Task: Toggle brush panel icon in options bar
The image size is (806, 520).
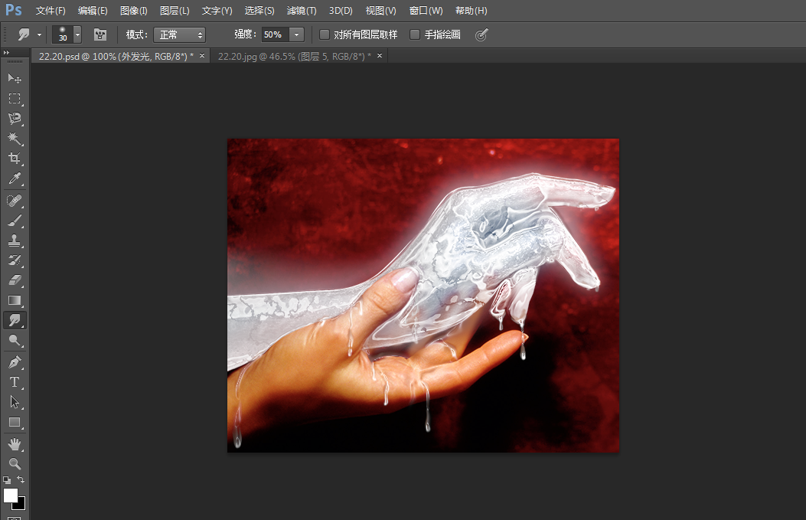Action: [x=100, y=34]
